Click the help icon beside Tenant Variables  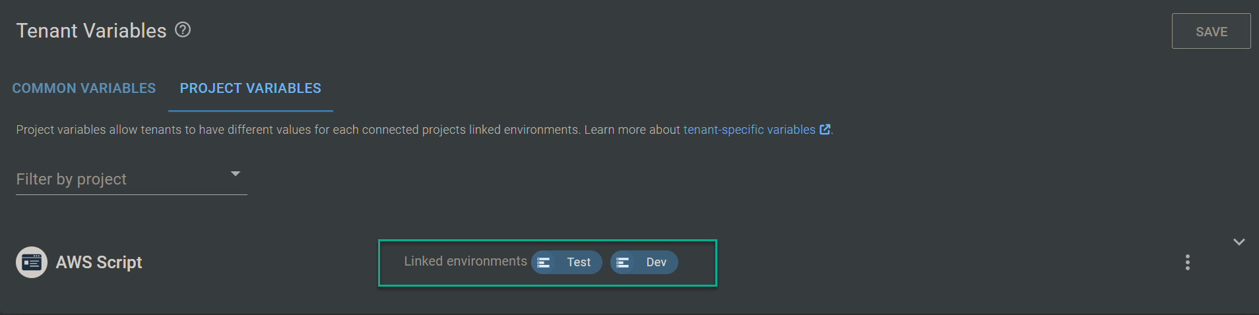pos(183,30)
